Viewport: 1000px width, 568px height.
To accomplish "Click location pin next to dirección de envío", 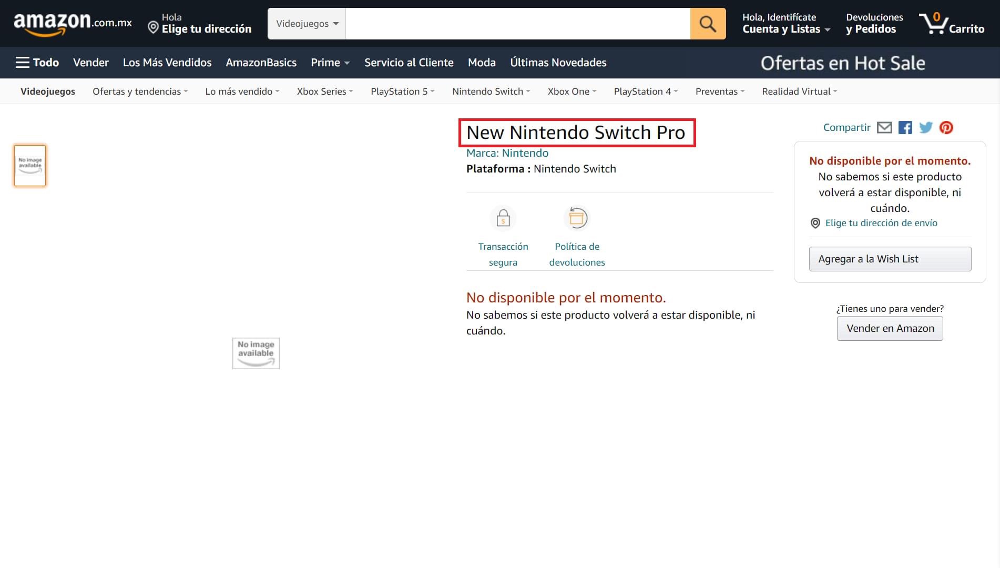I will click(815, 223).
